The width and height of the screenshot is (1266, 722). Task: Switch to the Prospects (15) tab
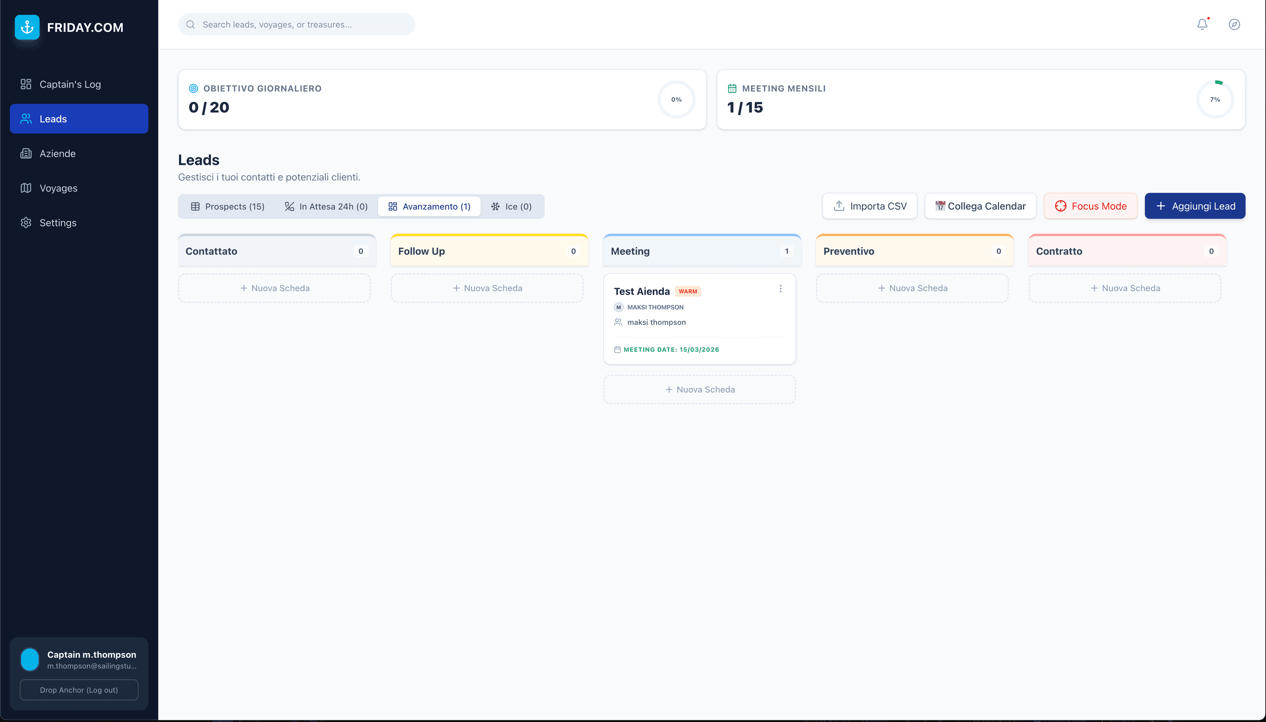point(228,206)
